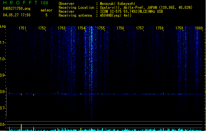Viewport: 206px width, 131px height.
Task: Click the 0.6 kHz axis tick label
Action: click(x=3, y=124)
